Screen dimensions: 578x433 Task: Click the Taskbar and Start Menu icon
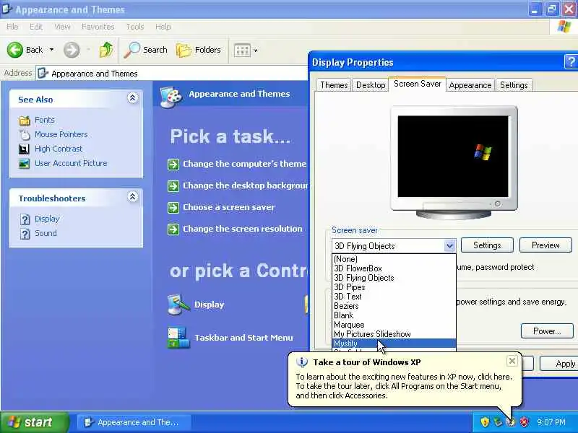click(178, 338)
